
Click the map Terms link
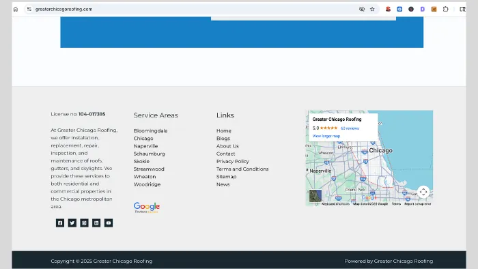coord(396,204)
